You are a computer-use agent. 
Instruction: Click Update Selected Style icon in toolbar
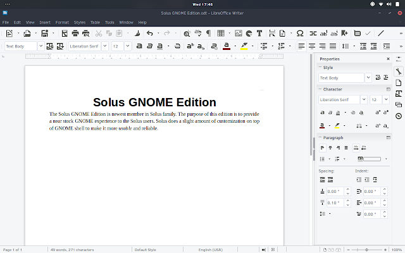[50, 46]
